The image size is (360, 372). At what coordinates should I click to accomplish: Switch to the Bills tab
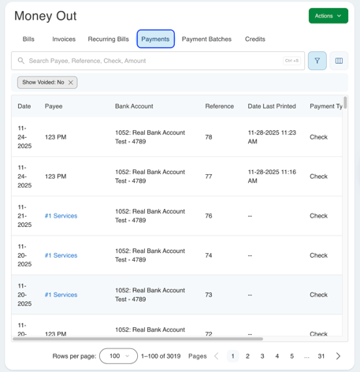coord(28,39)
